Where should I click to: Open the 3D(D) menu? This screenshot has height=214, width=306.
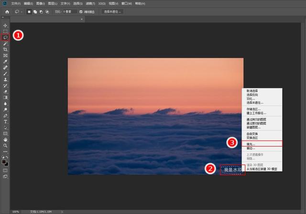(102, 3)
